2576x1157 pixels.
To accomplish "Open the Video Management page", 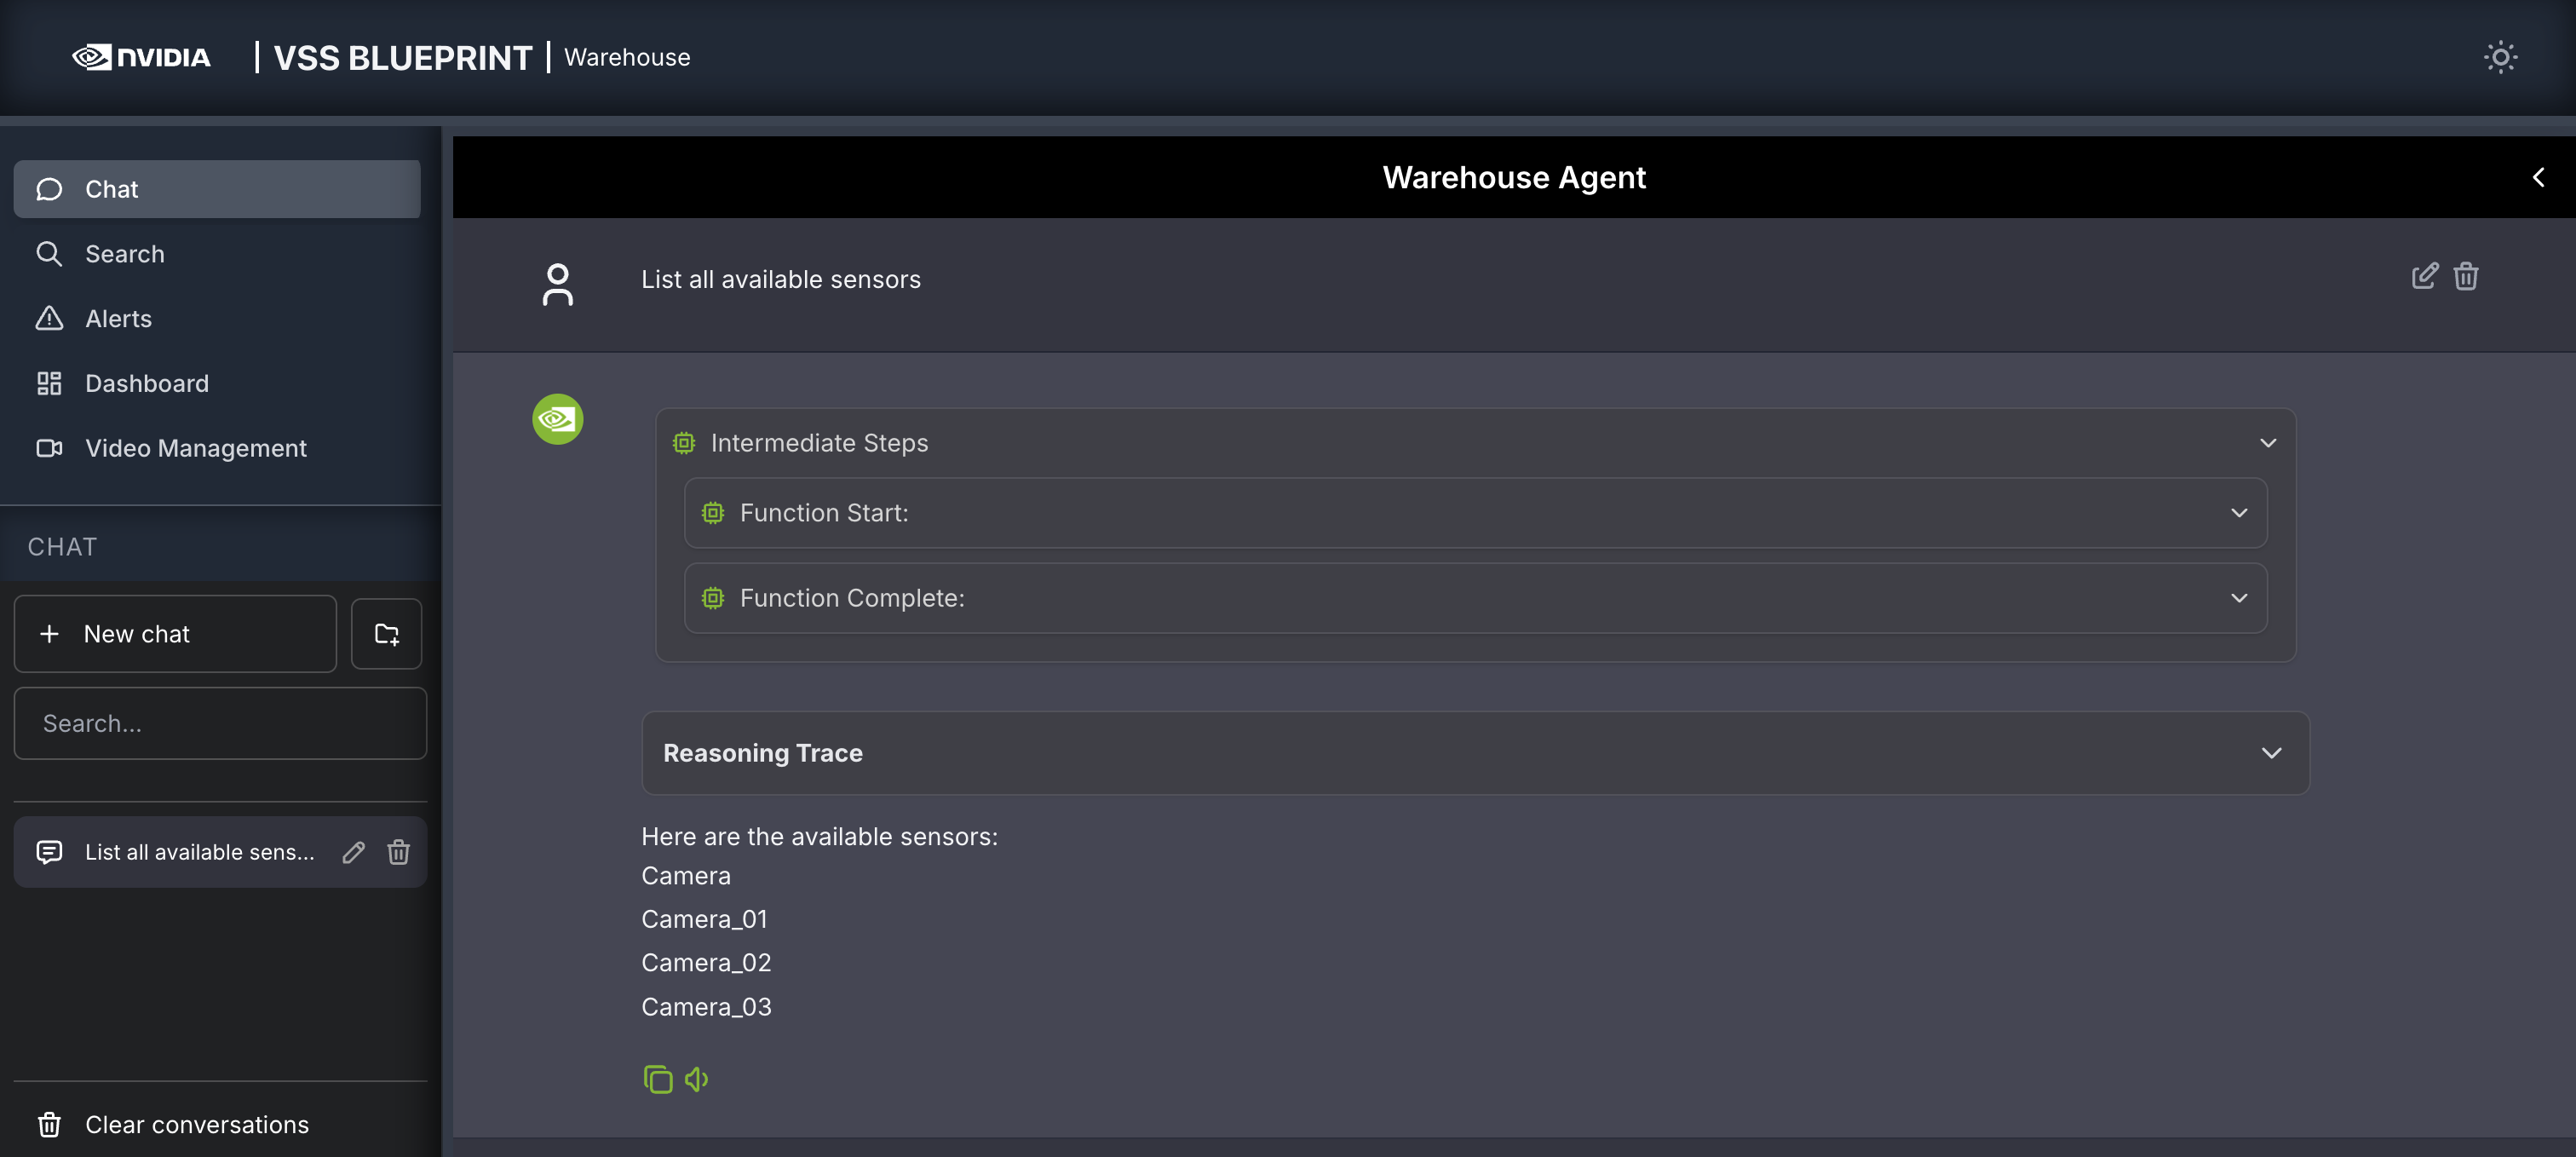I will tap(195, 448).
